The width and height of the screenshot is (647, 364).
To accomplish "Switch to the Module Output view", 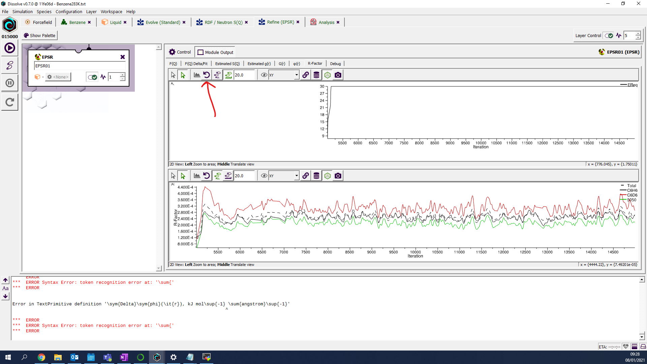I will (x=215, y=52).
